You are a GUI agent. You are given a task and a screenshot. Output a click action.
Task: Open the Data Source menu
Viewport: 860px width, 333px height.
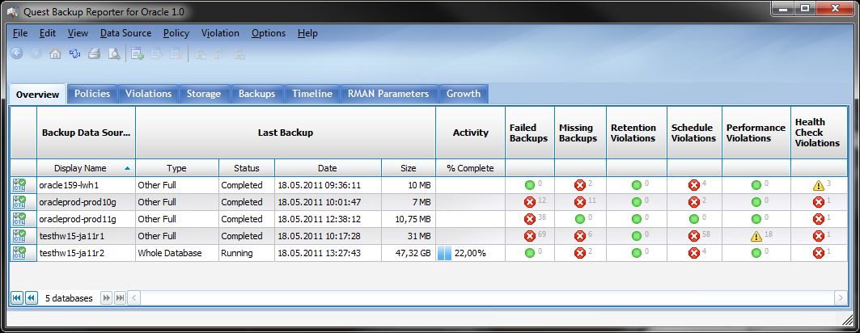(125, 33)
